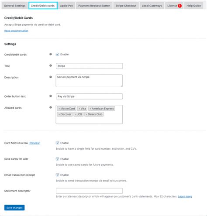Uncheck Credit/debit cards Enable checkbox
This screenshot has height=216, width=207.
coord(57,54)
